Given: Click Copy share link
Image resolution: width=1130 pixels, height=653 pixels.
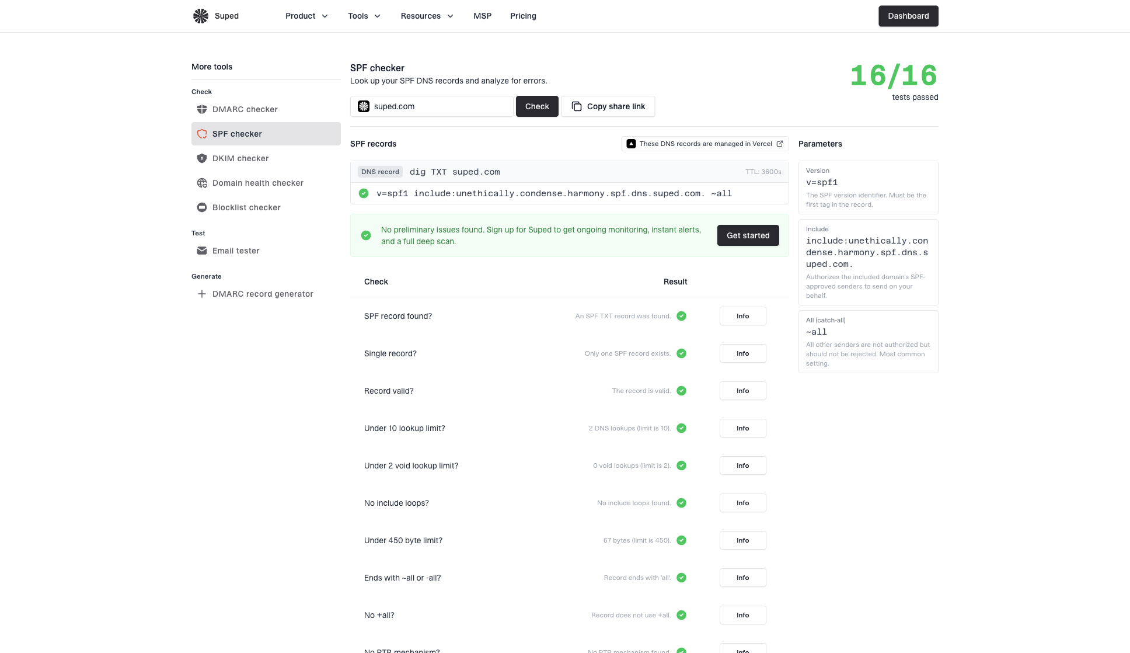Looking at the screenshot, I should tap(608, 106).
